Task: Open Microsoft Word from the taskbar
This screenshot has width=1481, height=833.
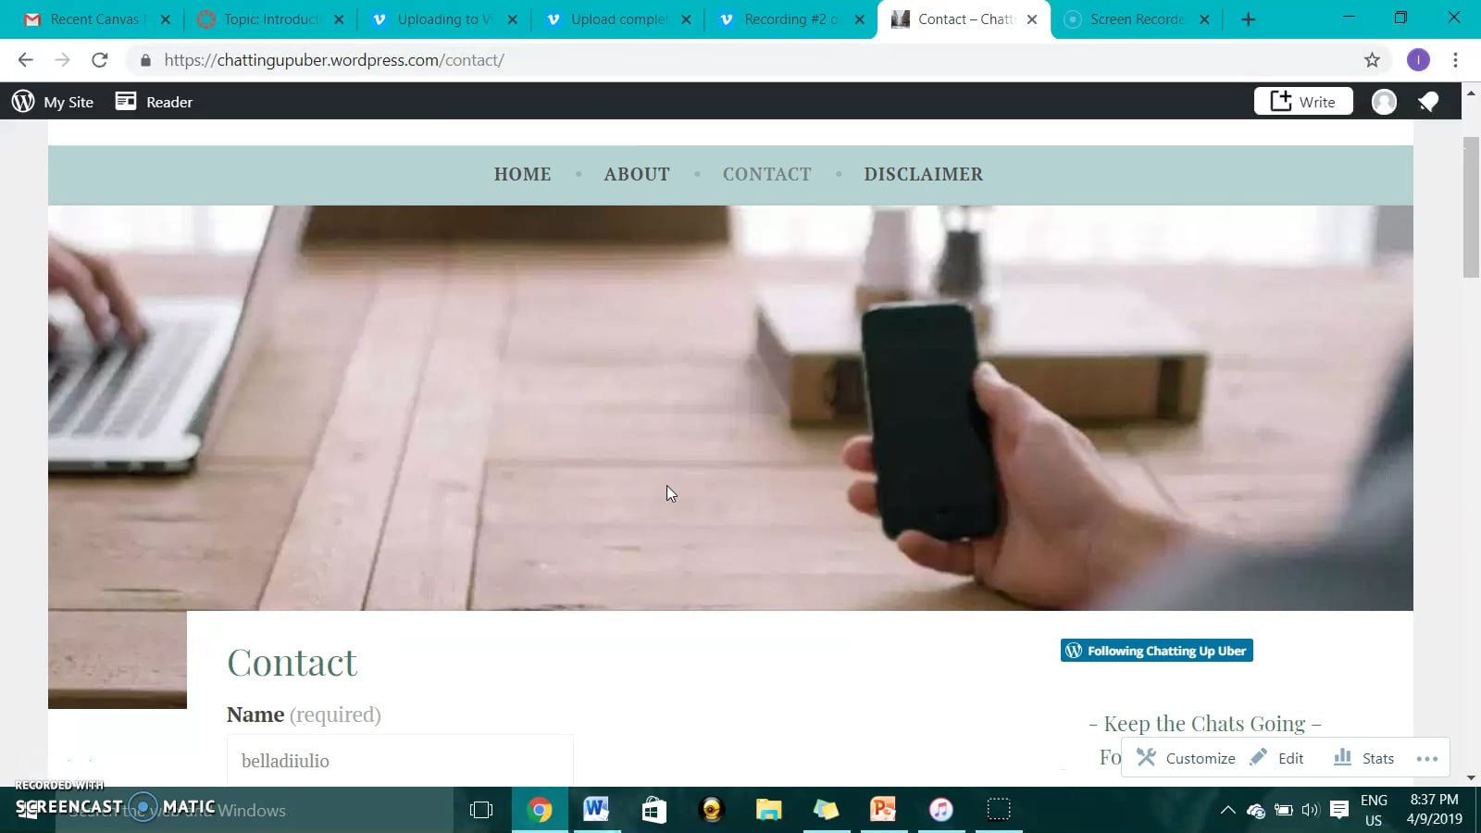Action: coord(596,810)
